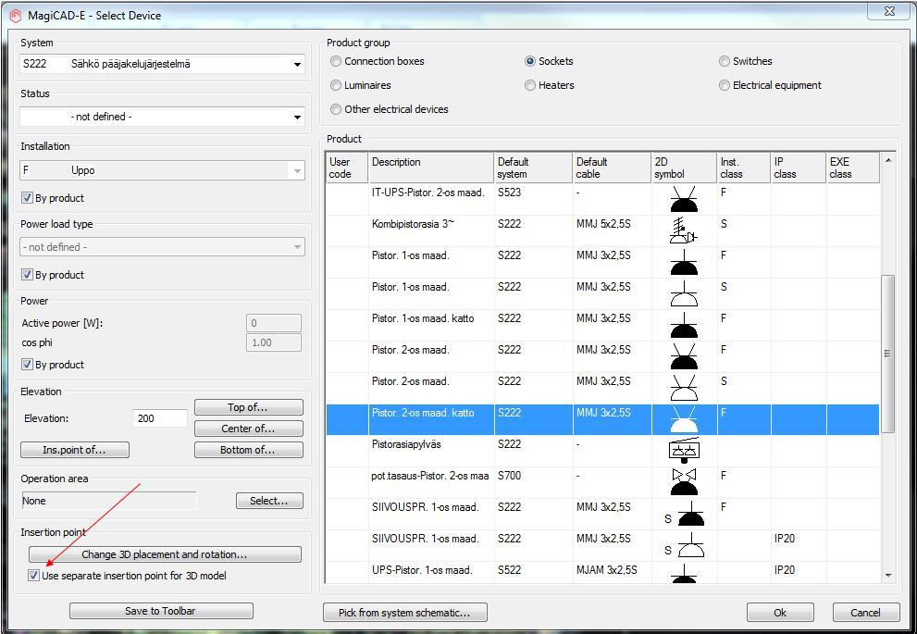Click the cos phi field
Image resolution: width=917 pixels, height=634 pixels.
tap(274, 342)
